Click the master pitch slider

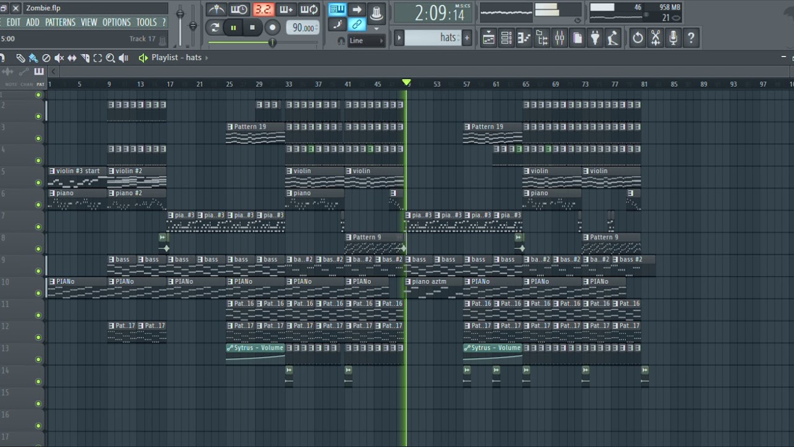tap(193, 25)
